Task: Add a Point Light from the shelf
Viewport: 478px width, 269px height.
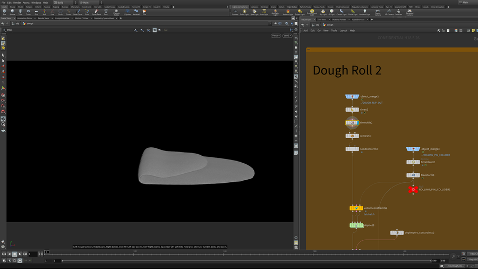Action: [244, 12]
